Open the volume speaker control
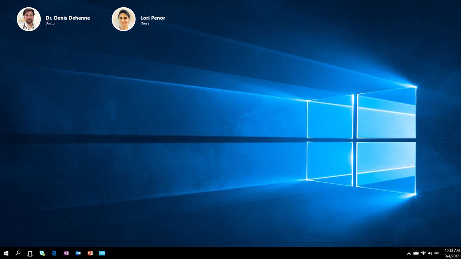Screen dimensions: 461x259 [430, 253]
